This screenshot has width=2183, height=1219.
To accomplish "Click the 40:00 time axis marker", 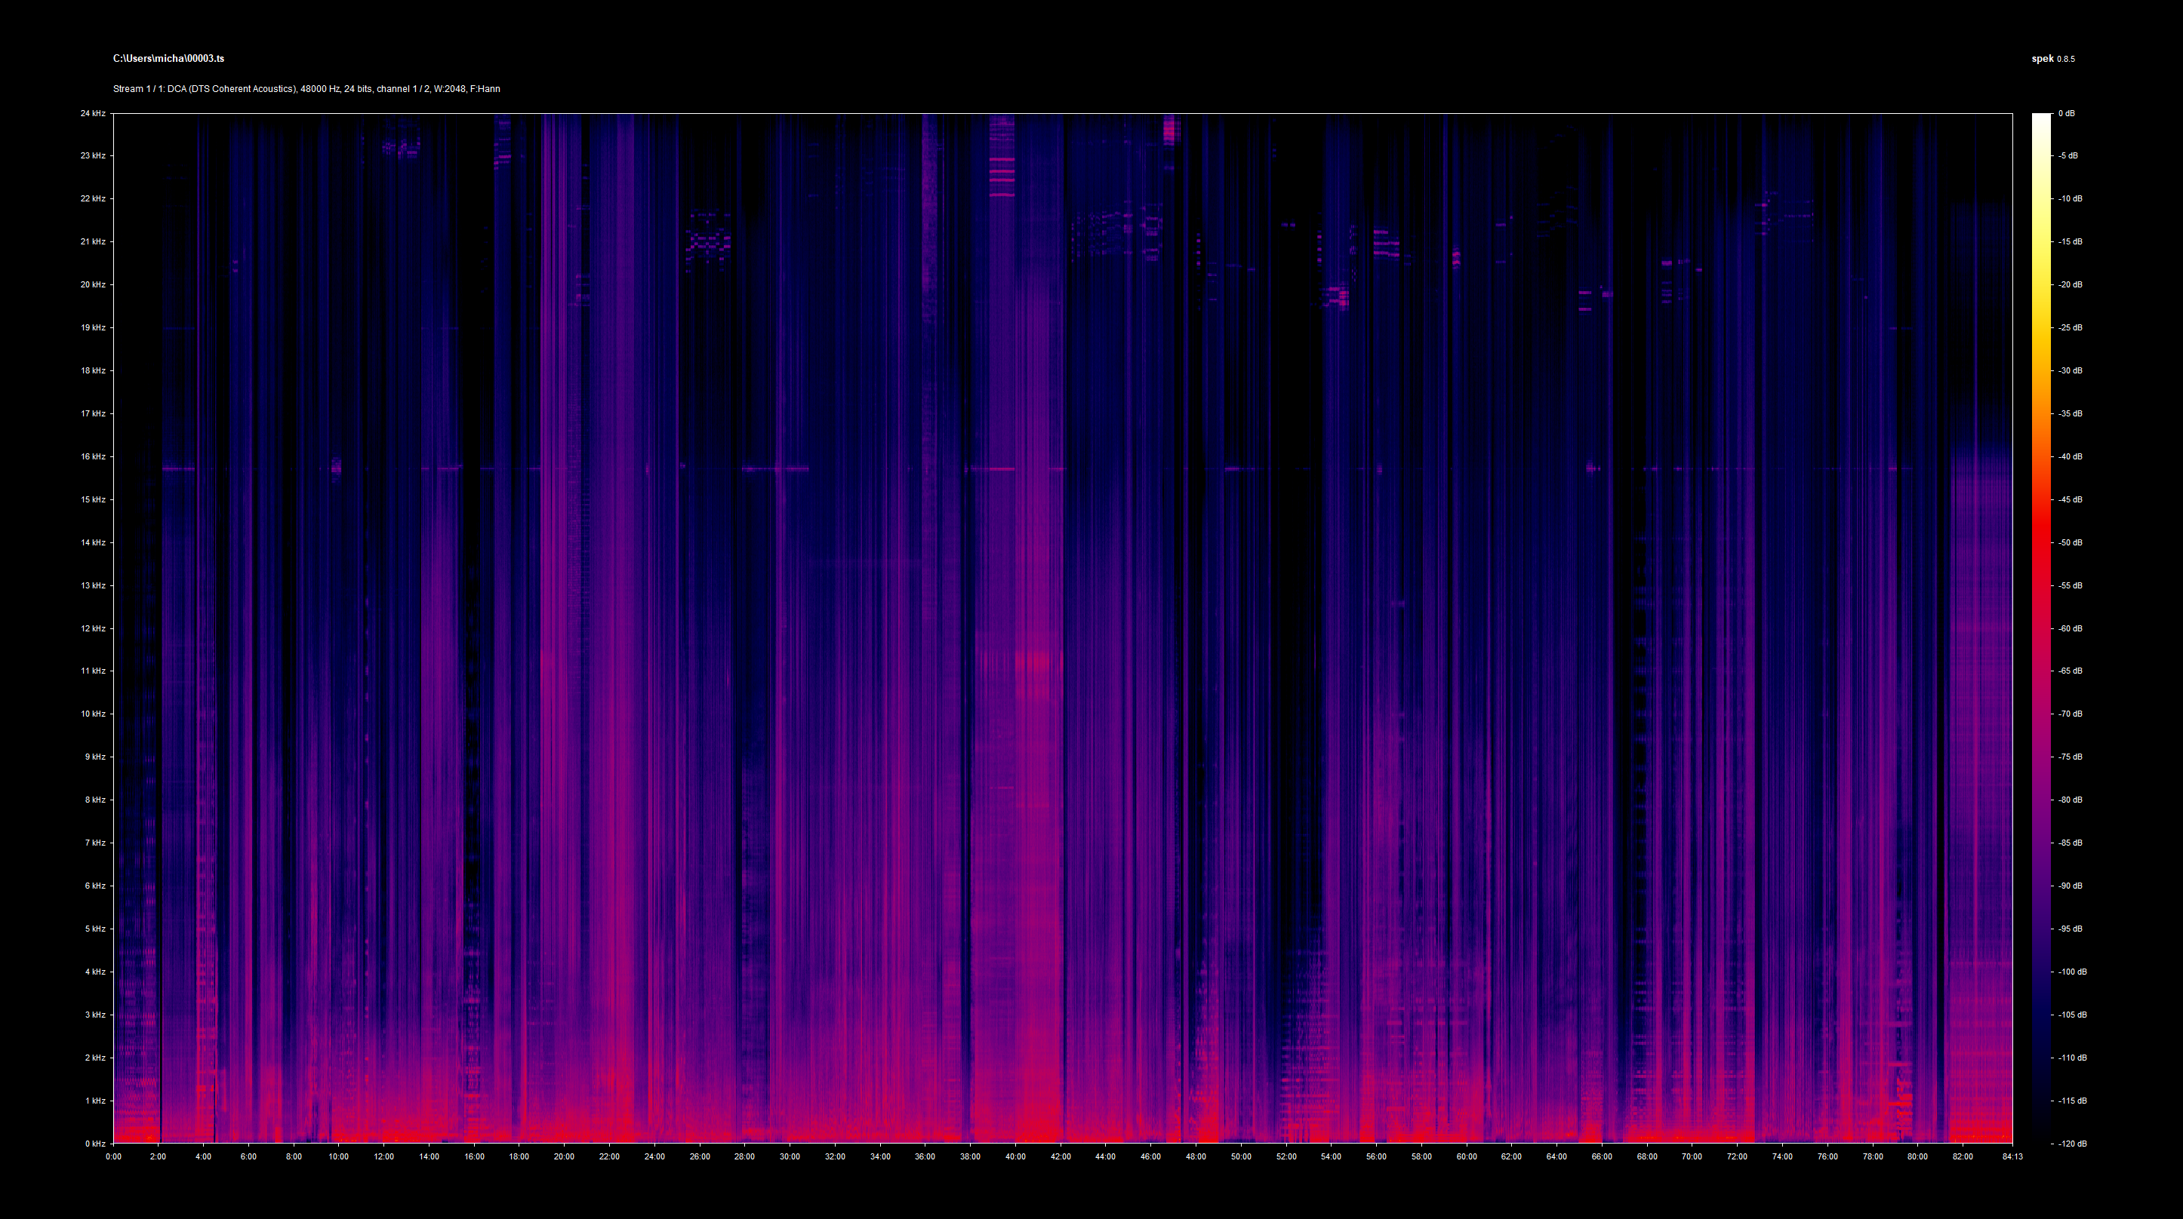I will tap(1015, 1157).
